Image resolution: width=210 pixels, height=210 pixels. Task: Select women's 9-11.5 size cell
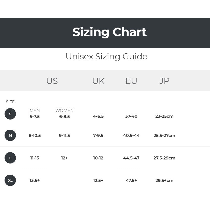(x=64, y=135)
